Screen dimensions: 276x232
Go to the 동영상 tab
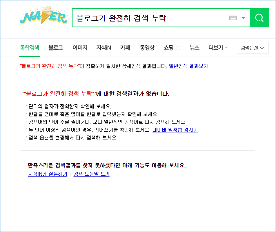tap(147, 48)
